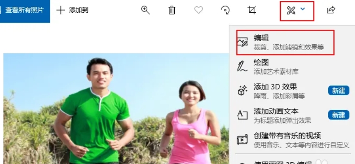Select the crop tool icon
The width and height of the screenshot is (355, 164).
[252, 10]
